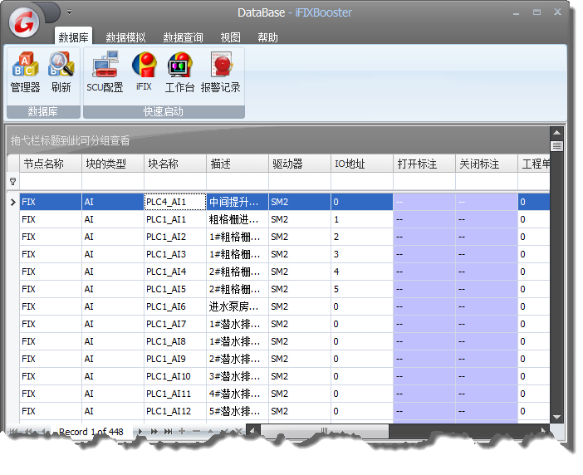The width and height of the screenshot is (583, 475).
Task: Click IO address cell with value 5
Action: pyautogui.click(x=362, y=289)
